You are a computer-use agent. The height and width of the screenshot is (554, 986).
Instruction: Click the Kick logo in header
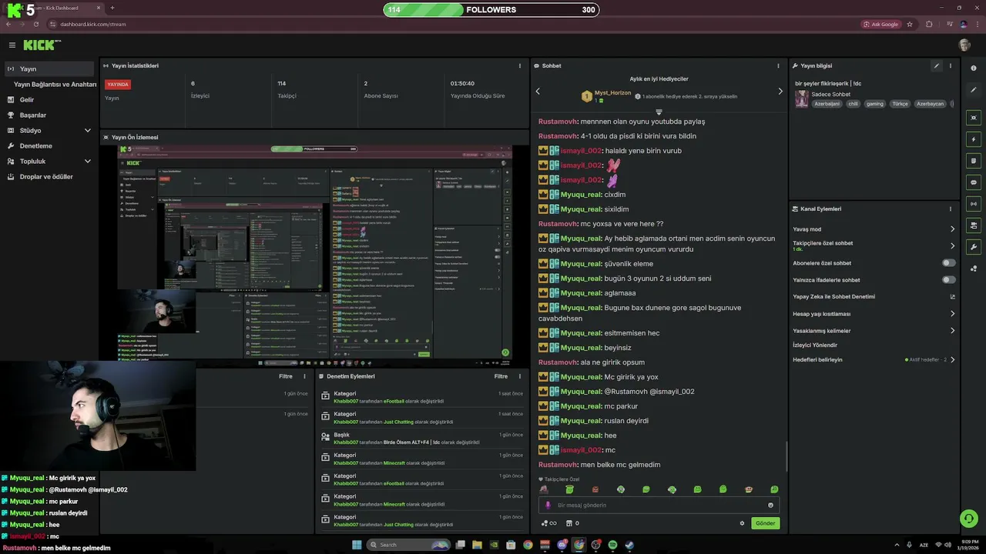[x=39, y=45]
